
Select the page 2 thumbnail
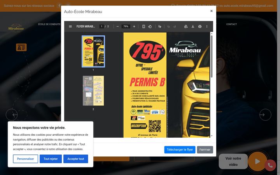pyautogui.click(x=93, y=91)
